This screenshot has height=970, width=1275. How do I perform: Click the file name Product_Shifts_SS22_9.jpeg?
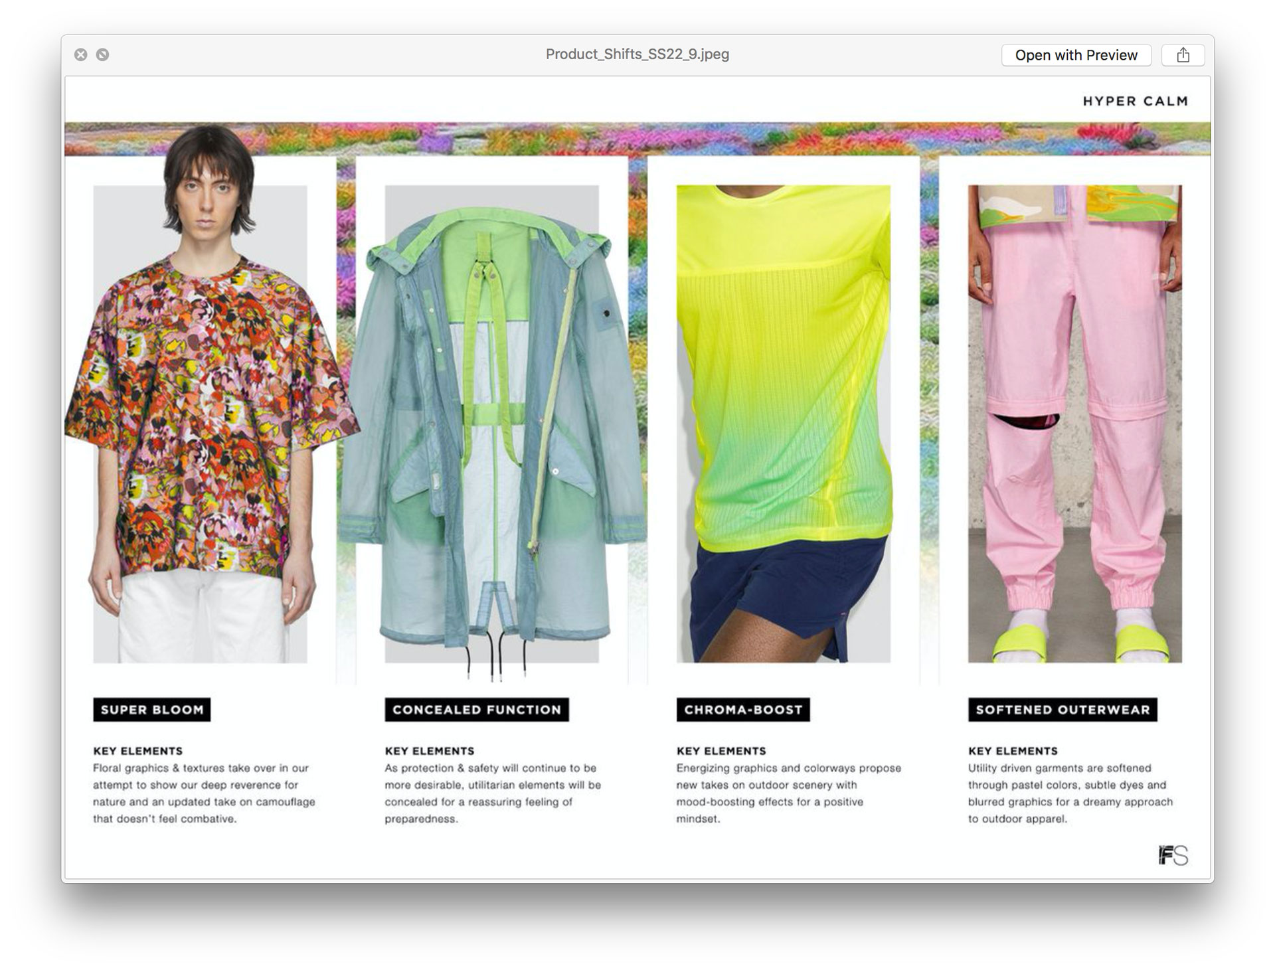pos(637,54)
